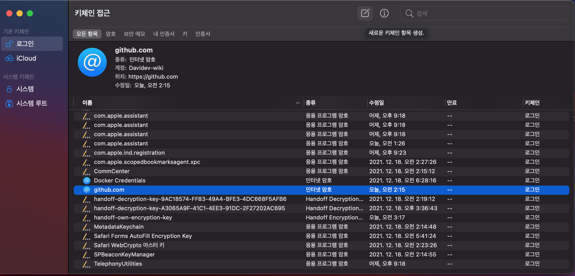Select the com.apple.ind.registration row
The height and width of the screenshot is (276, 575).
click(x=321, y=153)
